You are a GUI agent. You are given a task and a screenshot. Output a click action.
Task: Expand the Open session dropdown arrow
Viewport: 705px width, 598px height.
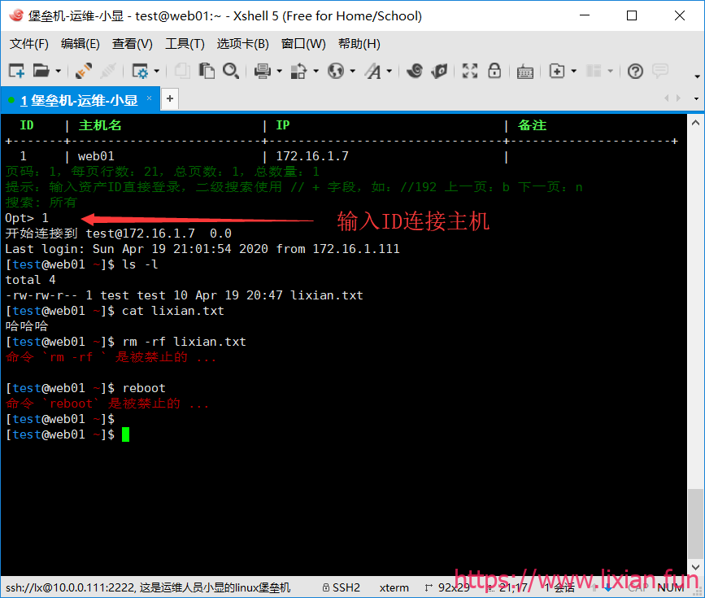pos(58,71)
